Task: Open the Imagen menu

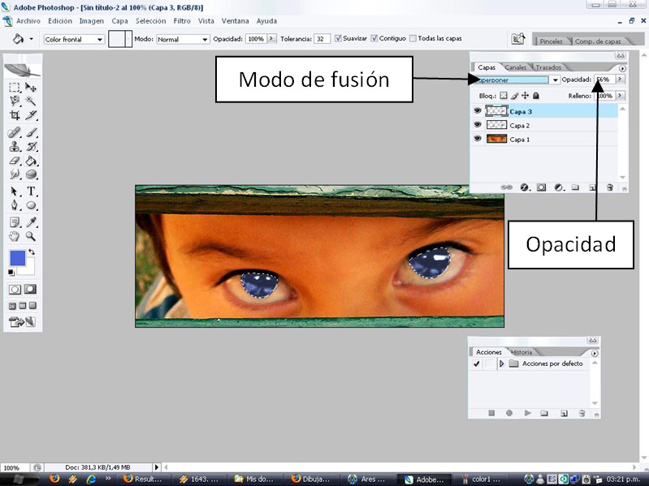Action: point(92,21)
